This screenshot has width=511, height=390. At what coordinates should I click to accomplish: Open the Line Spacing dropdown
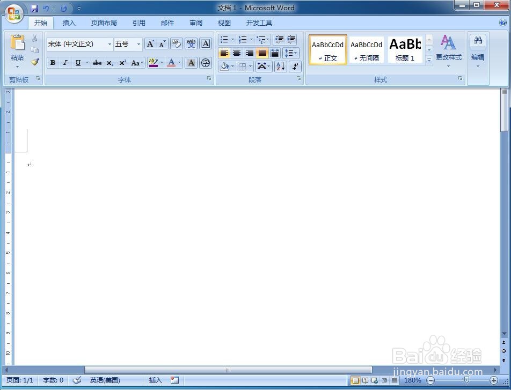tap(291, 53)
